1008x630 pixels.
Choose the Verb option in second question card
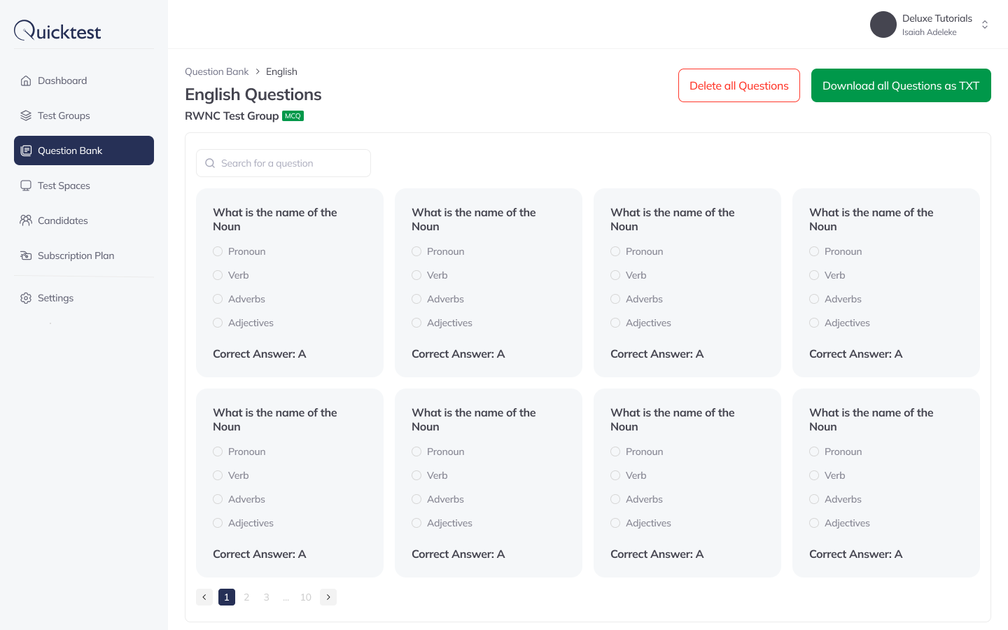tap(416, 275)
